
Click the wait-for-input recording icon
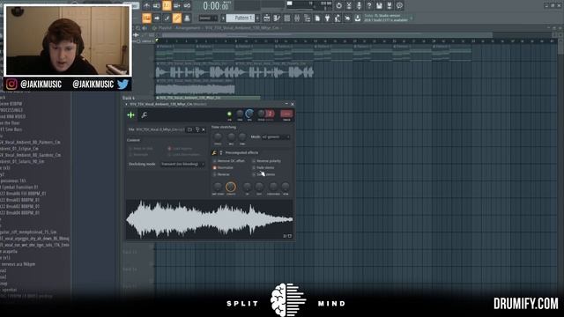(x=157, y=5)
